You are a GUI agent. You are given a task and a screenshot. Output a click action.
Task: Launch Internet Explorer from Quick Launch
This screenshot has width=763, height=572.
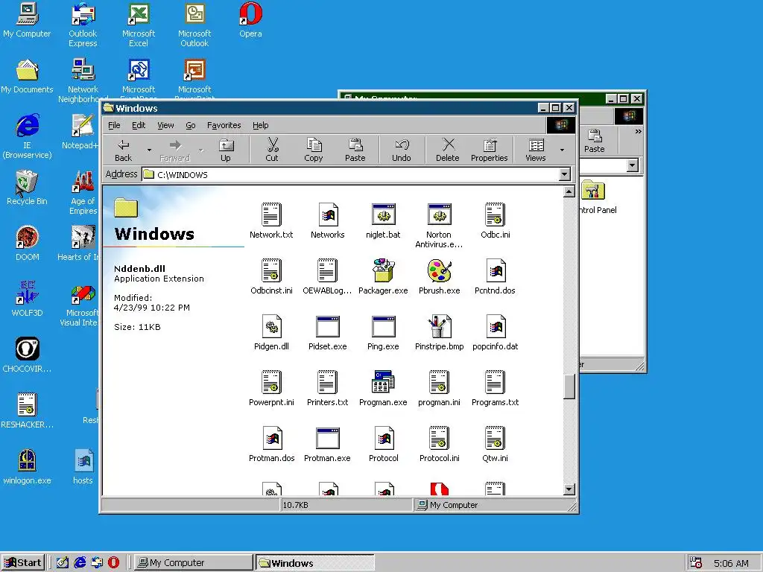click(80, 563)
